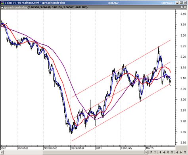Click the right triangle arrow beside the square icon
188x155 pixels.
(181, 152)
